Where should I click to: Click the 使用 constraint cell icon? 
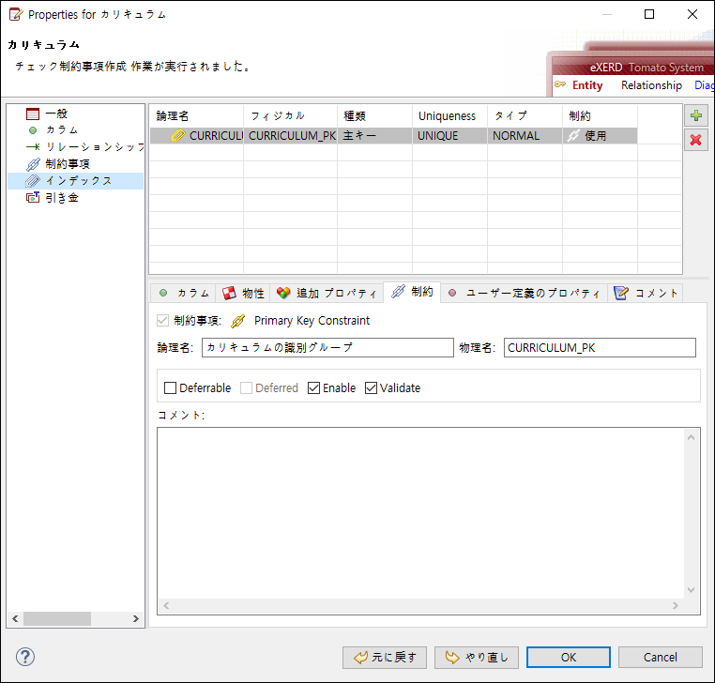click(573, 135)
